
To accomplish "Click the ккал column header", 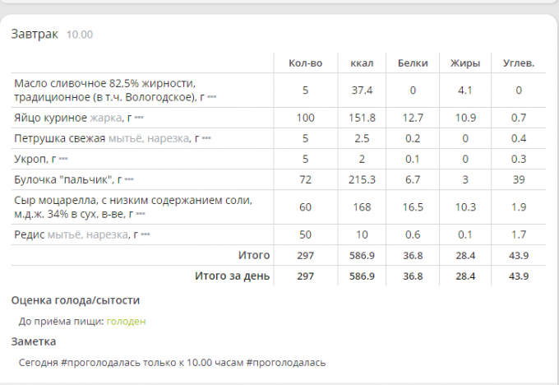I will pyautogui.click(x=362, y=63).
